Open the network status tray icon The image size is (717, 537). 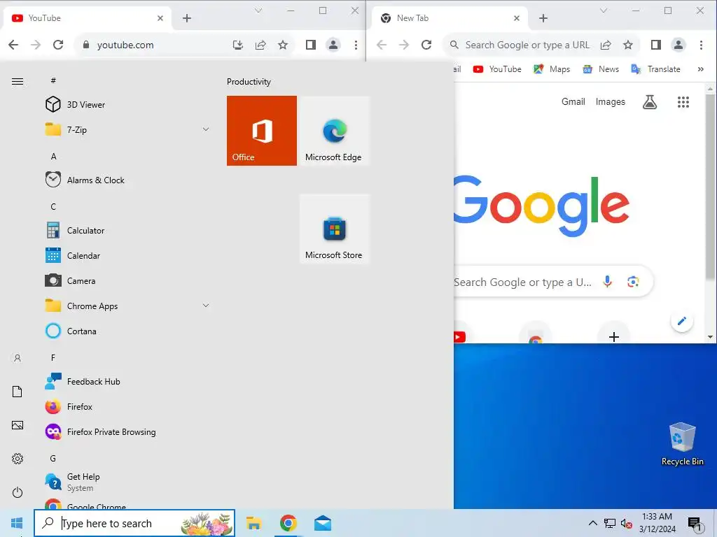[x=610, y=523]
